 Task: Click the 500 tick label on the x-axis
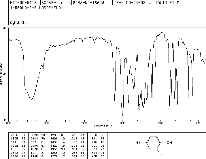point(198,123)
